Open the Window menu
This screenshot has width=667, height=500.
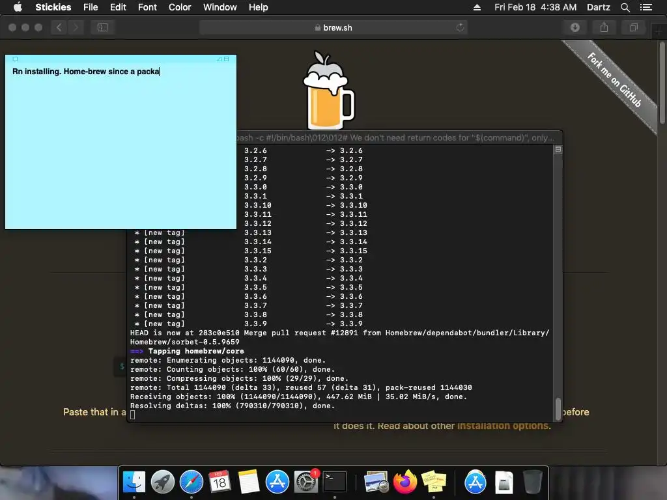(x=220, y=7)
